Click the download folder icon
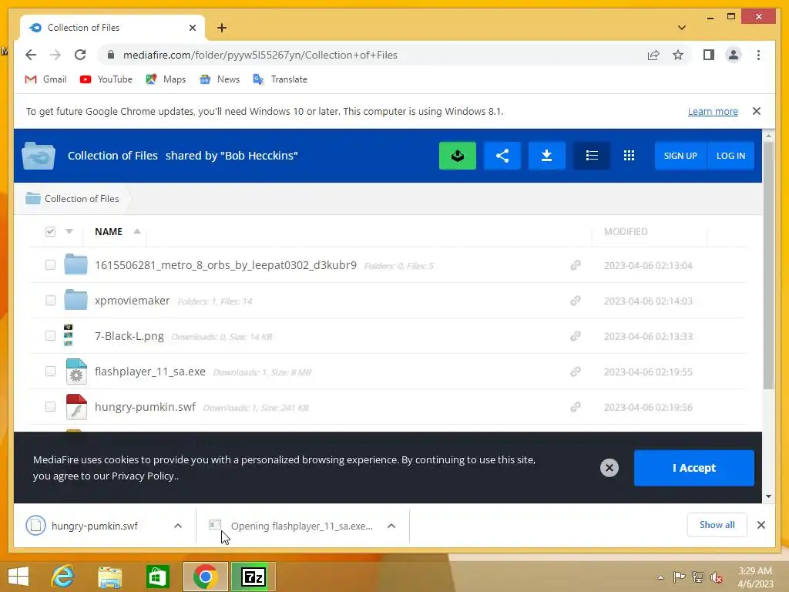 click(x=546, y=156)
